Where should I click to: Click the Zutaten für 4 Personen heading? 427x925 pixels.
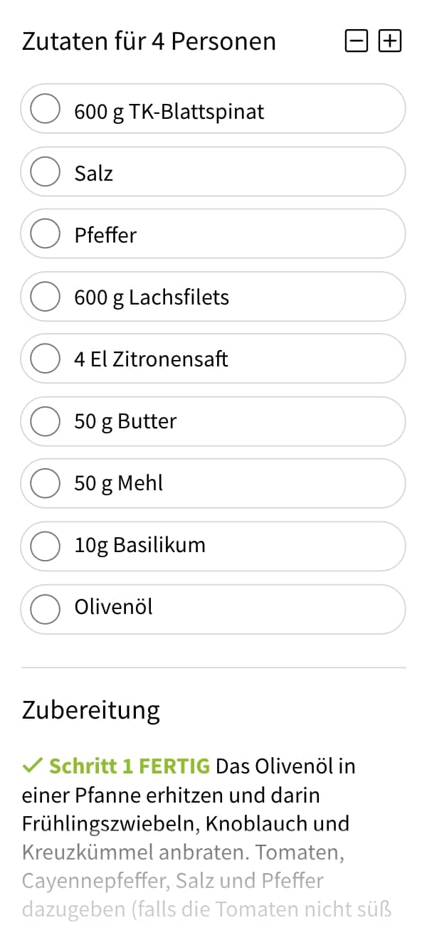[149, 41]
